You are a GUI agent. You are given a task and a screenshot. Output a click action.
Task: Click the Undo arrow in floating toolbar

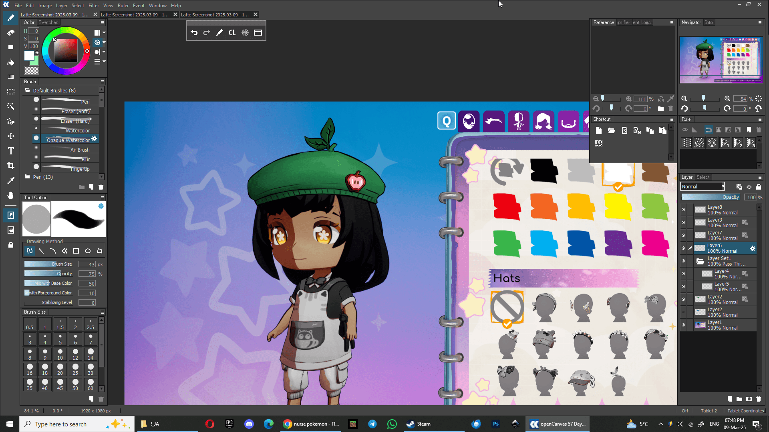click(x=194, y=33)
